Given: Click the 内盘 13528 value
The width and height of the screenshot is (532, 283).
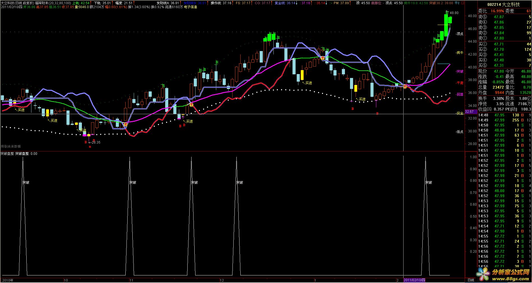Looking at the screenshot, I should pyautogui.click(x=518, y=93).
